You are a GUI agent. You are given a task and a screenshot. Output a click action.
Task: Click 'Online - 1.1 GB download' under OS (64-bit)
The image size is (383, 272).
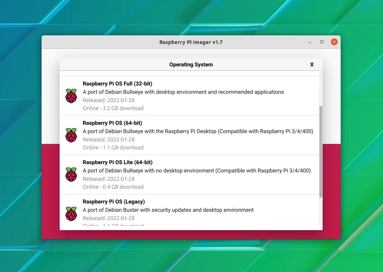point(113,147)
